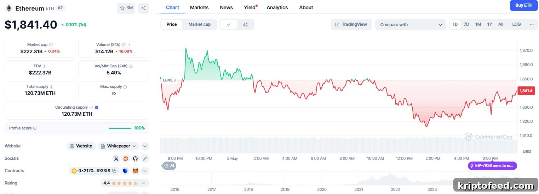Set chart range to 1D

click(x=455, y=24)
